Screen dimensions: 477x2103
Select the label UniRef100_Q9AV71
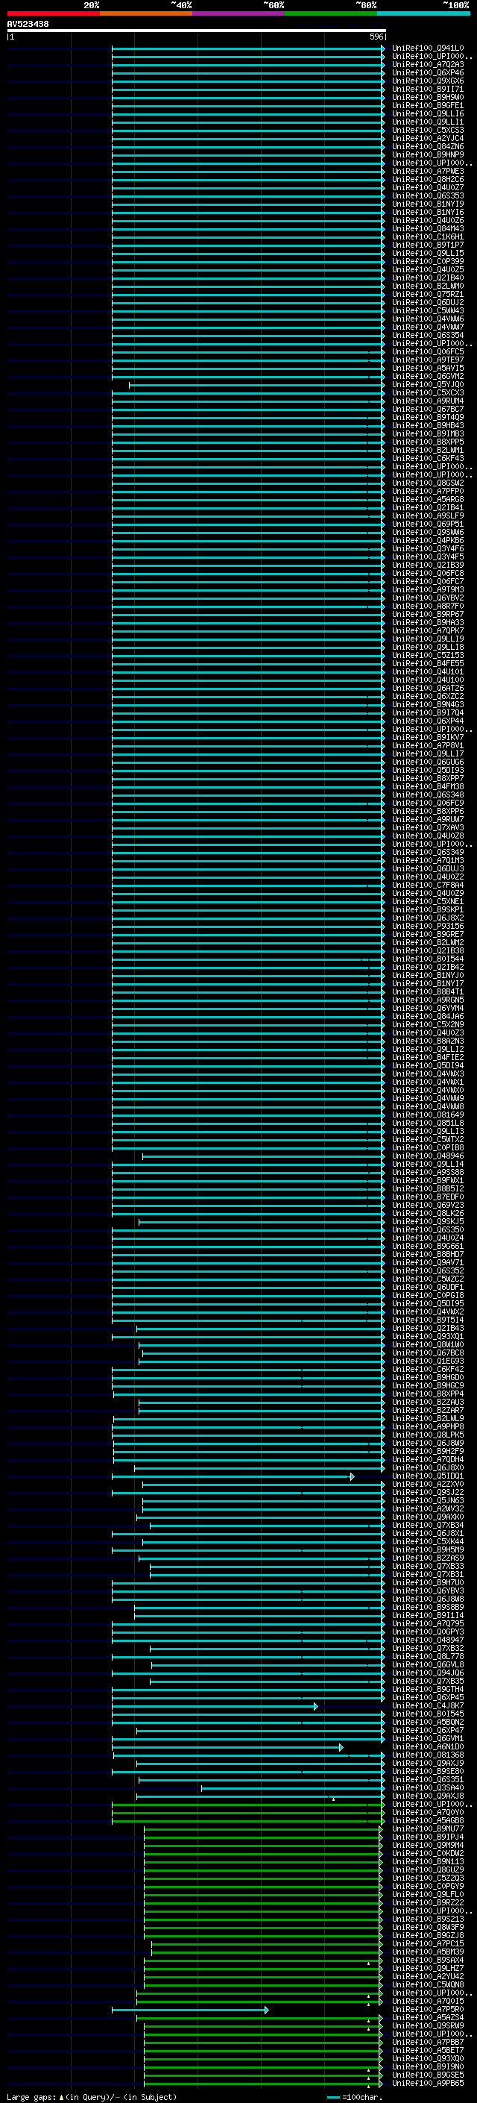(x=428, y=1263)
